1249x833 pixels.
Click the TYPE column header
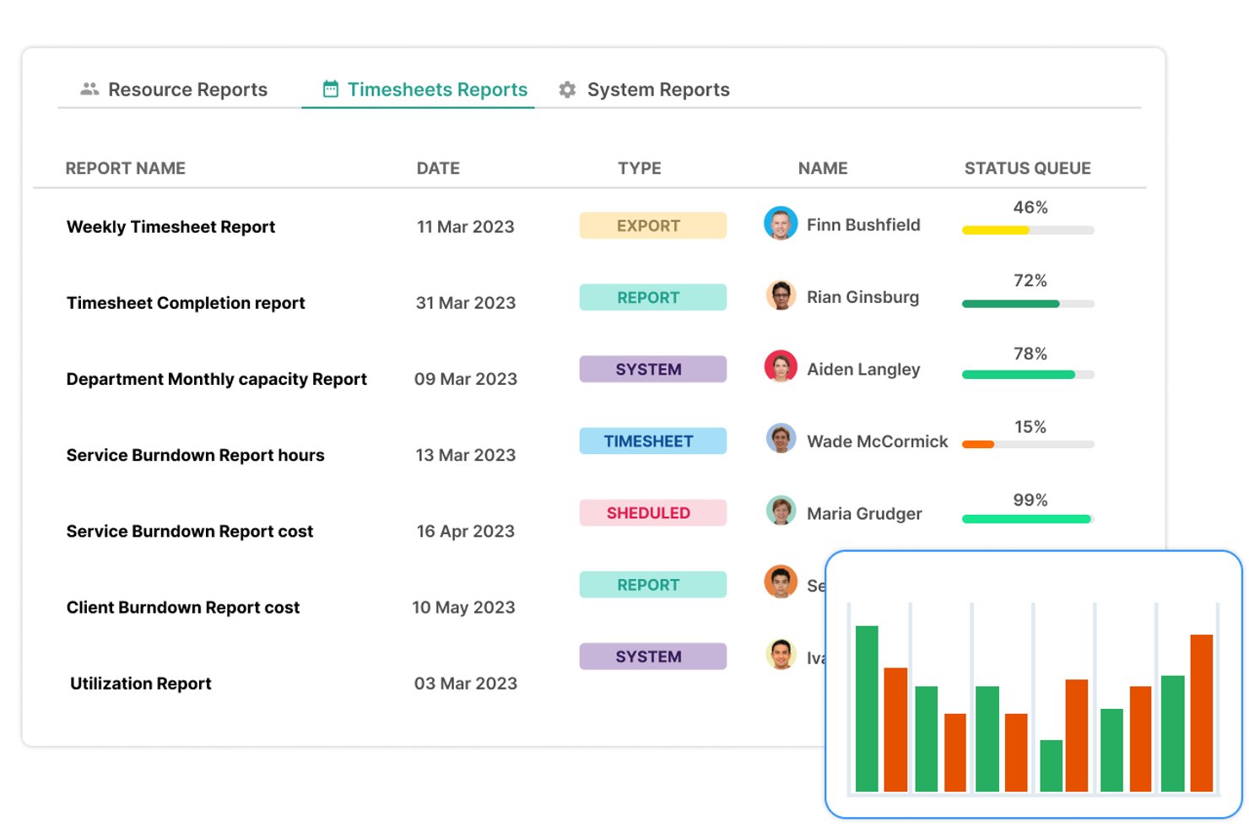640,168
